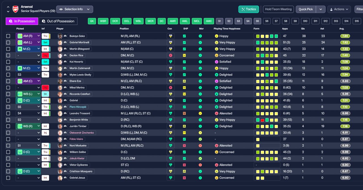This screenshot has width=363, height=190.
Task: Click Gabriel Jesus's red X sharpness icon
Action: (184, 178)
